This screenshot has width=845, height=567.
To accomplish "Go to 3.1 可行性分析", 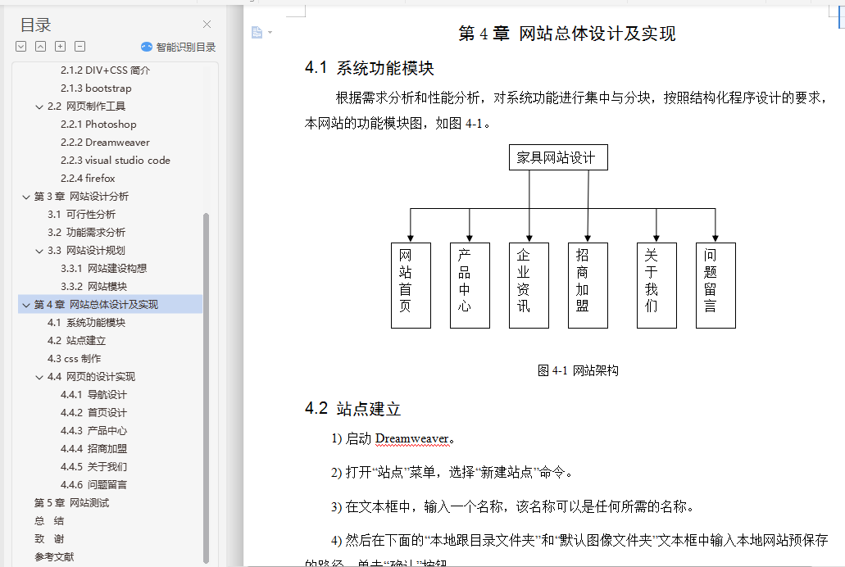I will [81, 214].
